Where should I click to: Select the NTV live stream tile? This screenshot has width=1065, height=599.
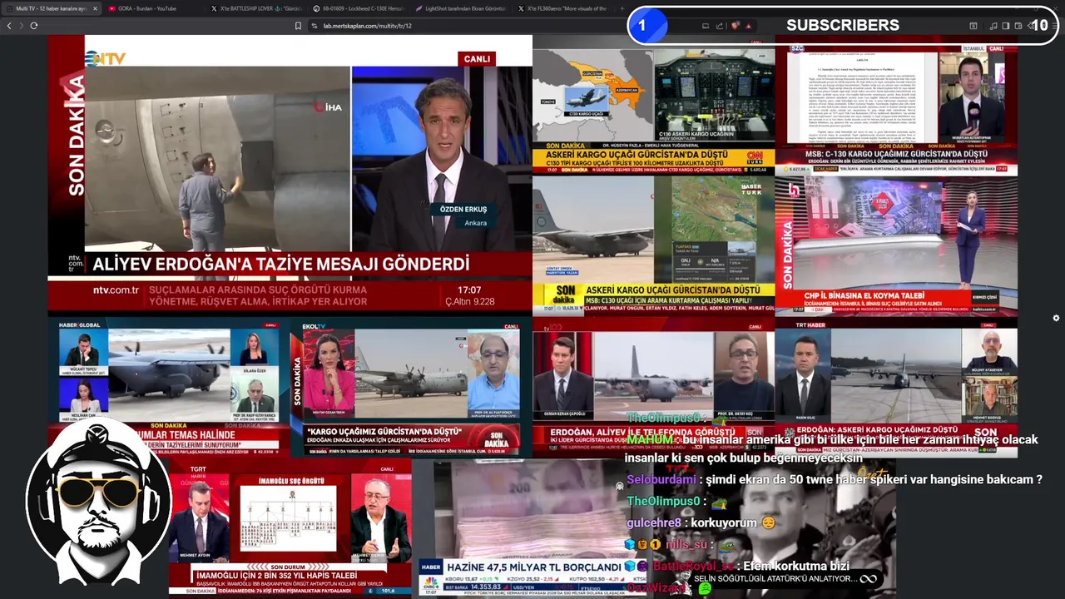point(290,173)
